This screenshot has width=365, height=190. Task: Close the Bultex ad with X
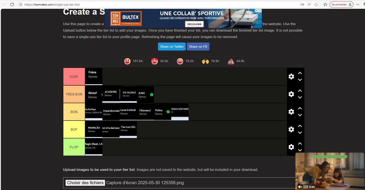pos(260,10)
